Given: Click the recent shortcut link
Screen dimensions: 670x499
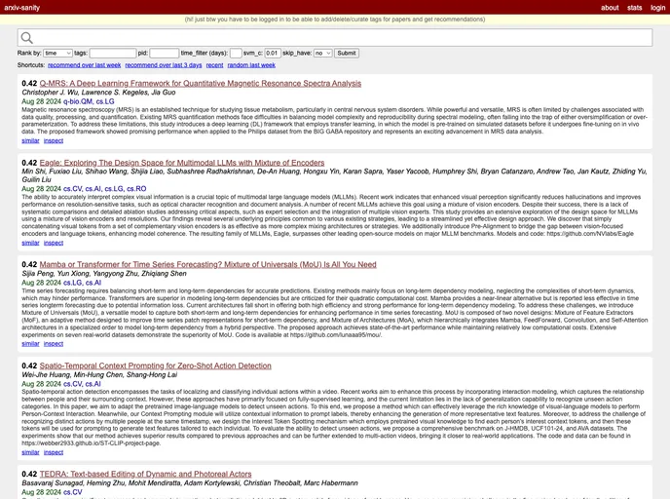Looking at the screenshot, I should click(x=214, y=65).
